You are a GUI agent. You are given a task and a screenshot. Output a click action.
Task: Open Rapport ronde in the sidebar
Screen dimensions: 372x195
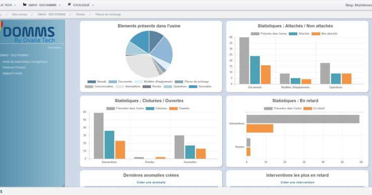[12, 73]
